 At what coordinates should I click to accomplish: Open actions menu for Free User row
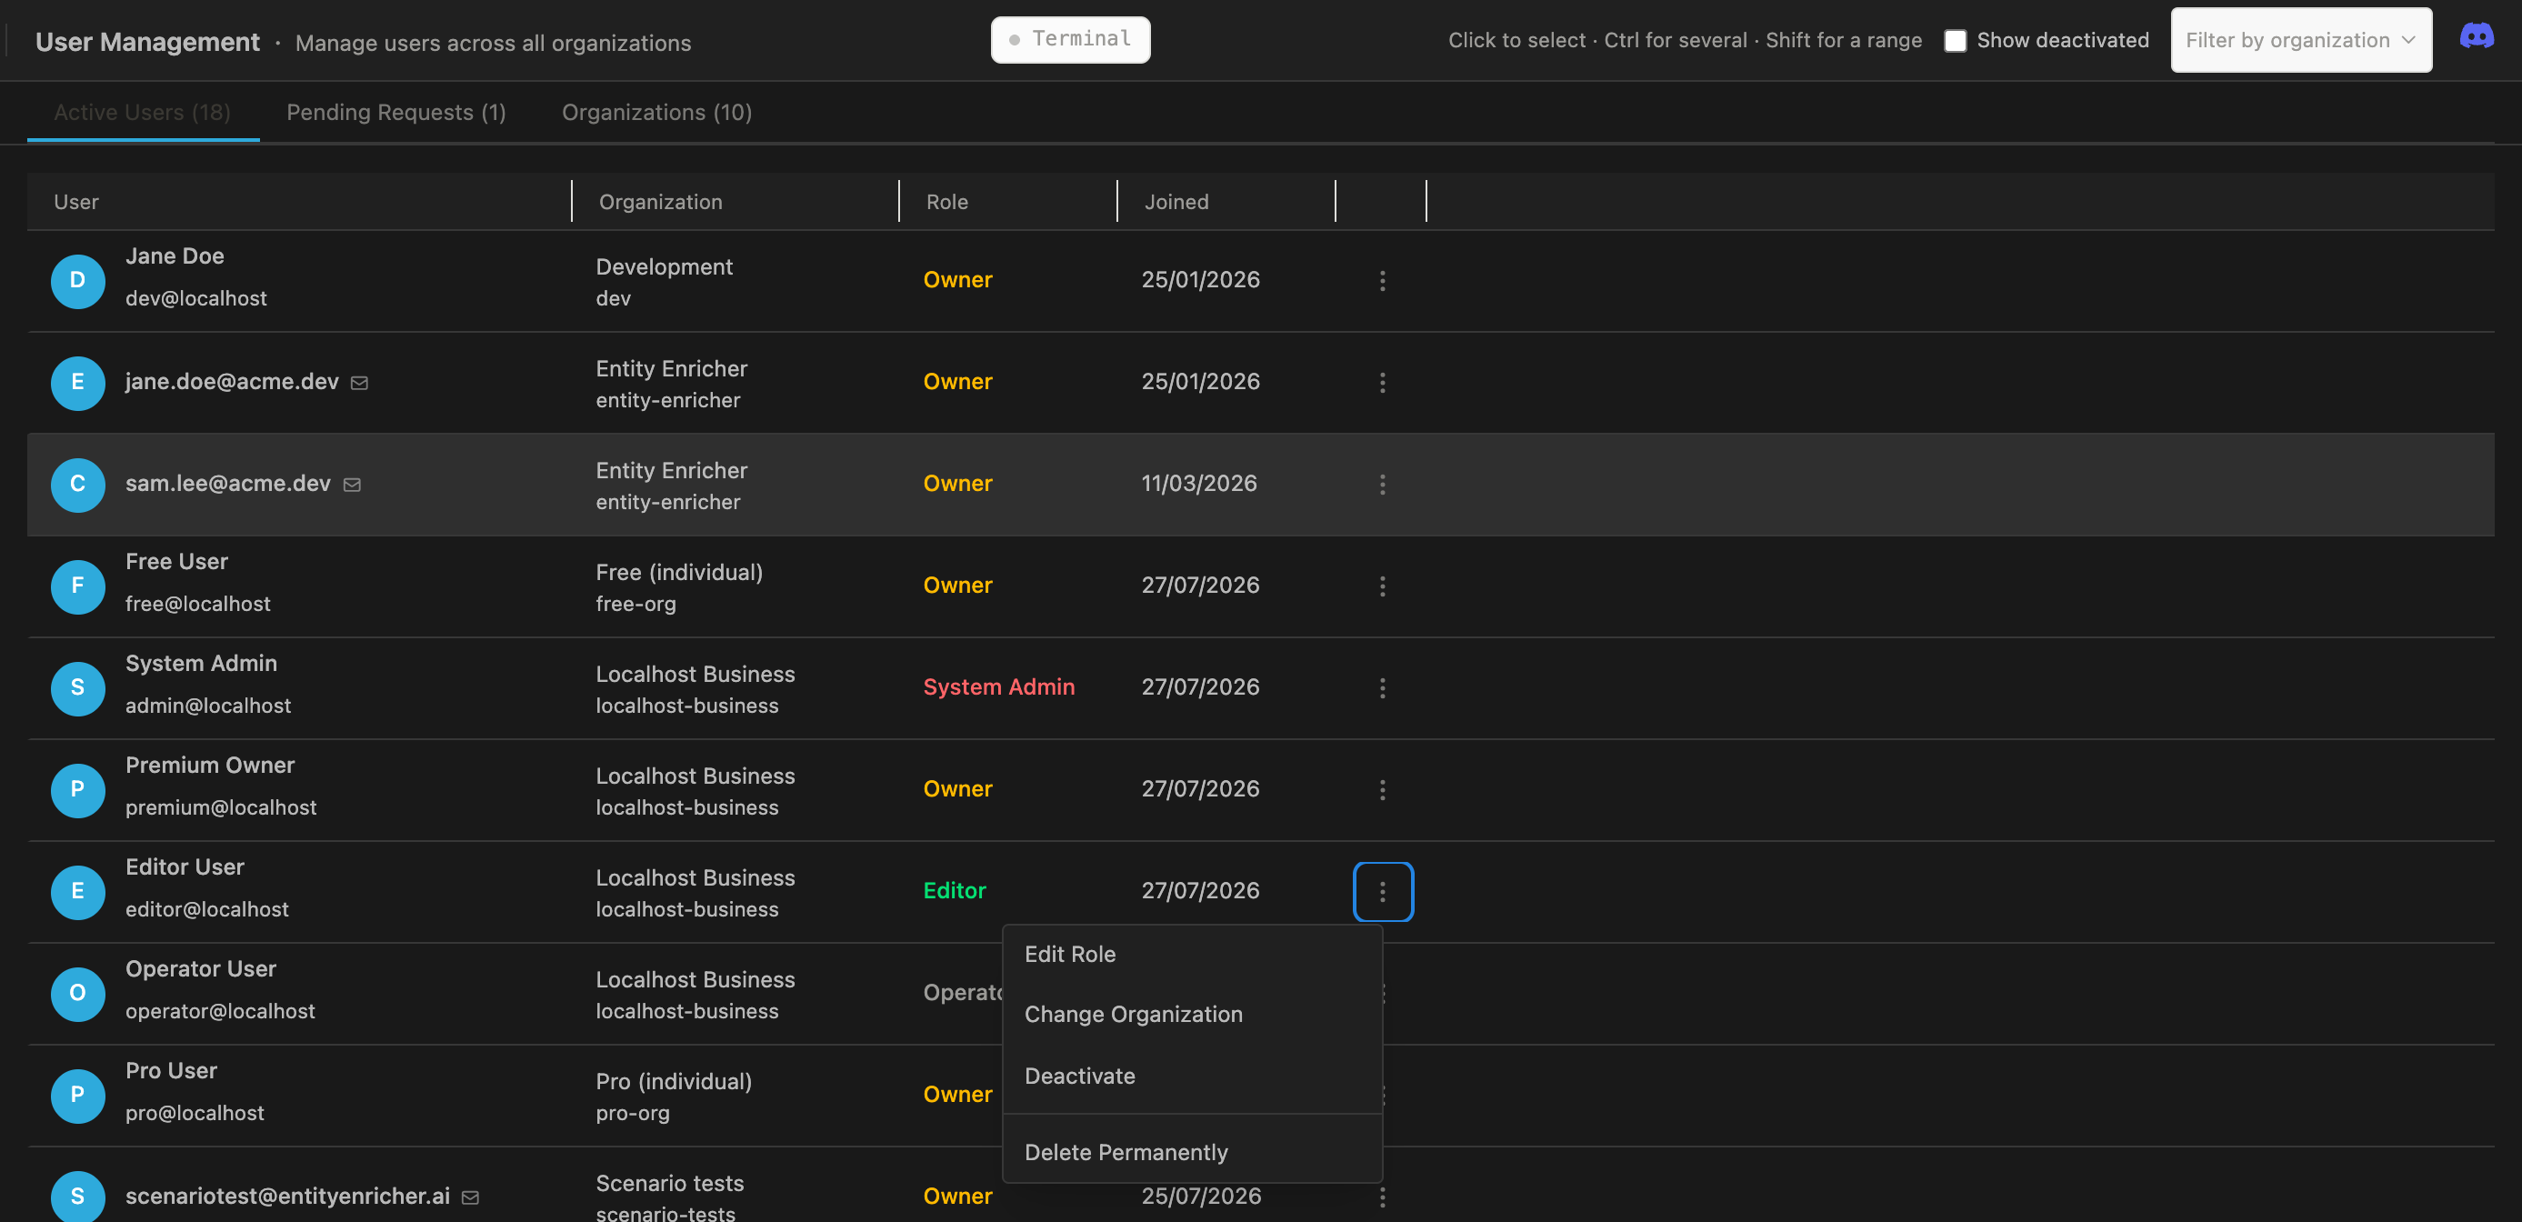pos(1383,586)
